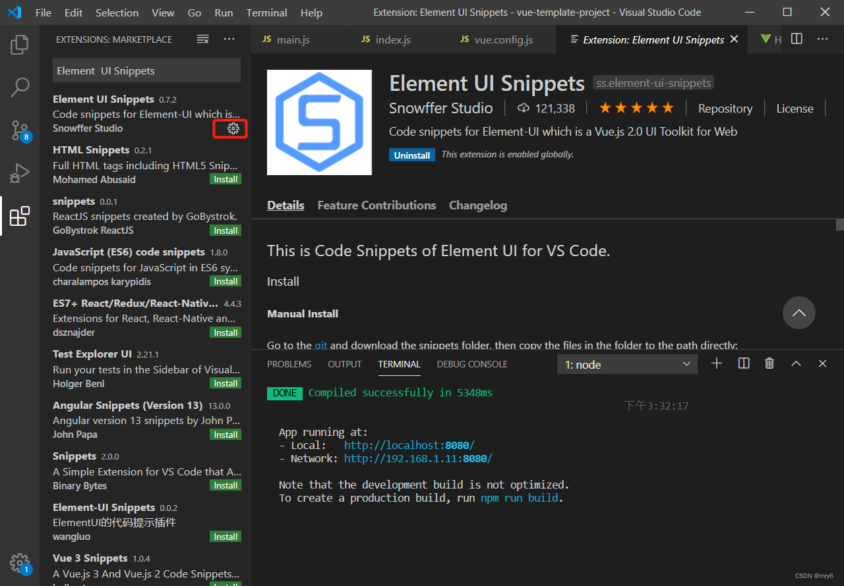The width and height of the screenshot is (844, 586).
Task: Select the Feature Contributions tab
Action: (377, 205)
